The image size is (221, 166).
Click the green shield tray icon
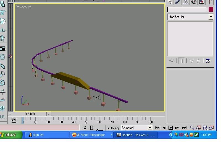click(196, 135)
